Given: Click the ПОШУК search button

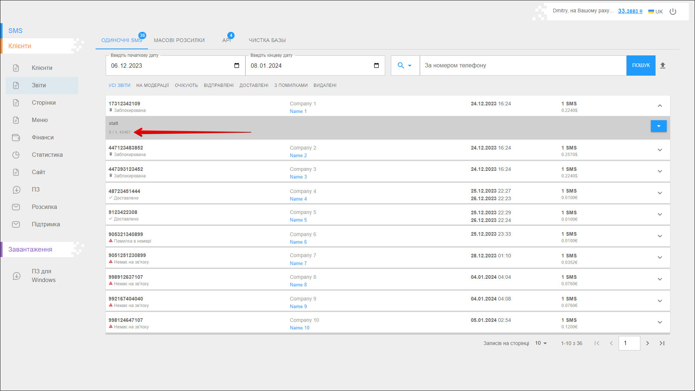Looking at the screenshot, I should click(x=641, y=66).
